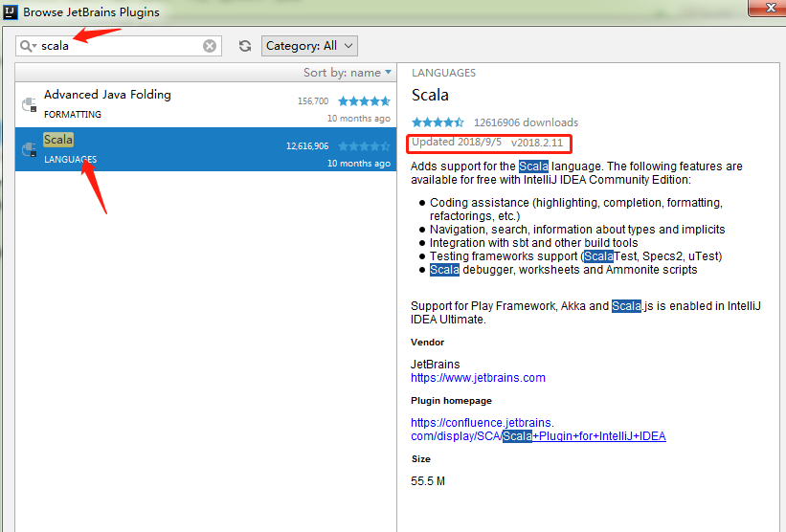This screenshot has width=786, height=532.
Task: Click the Advanced Java Folding plugin icon
Action: 30,104
